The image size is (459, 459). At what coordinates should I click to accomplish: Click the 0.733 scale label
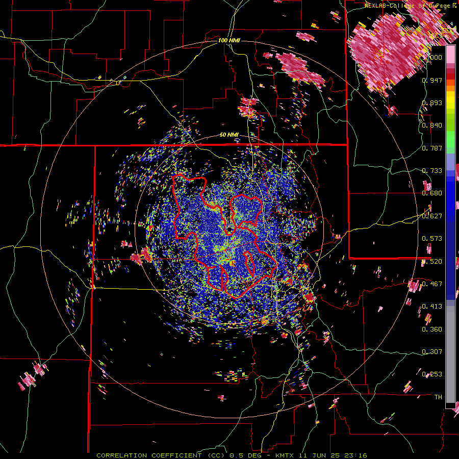(432, 171)
